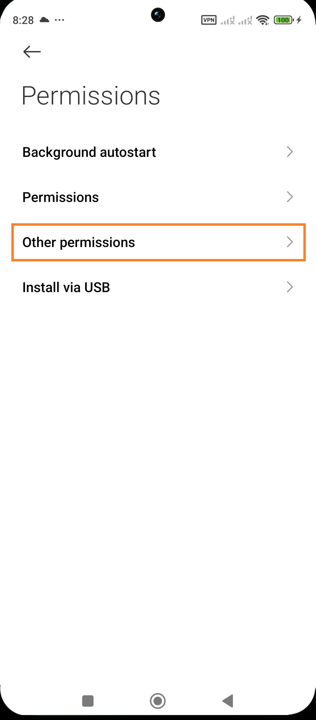Click the Other permissions chevron arrow
The height and width of the screenshot is (720, 316).
pyautogui.click(x=290, y=242)
